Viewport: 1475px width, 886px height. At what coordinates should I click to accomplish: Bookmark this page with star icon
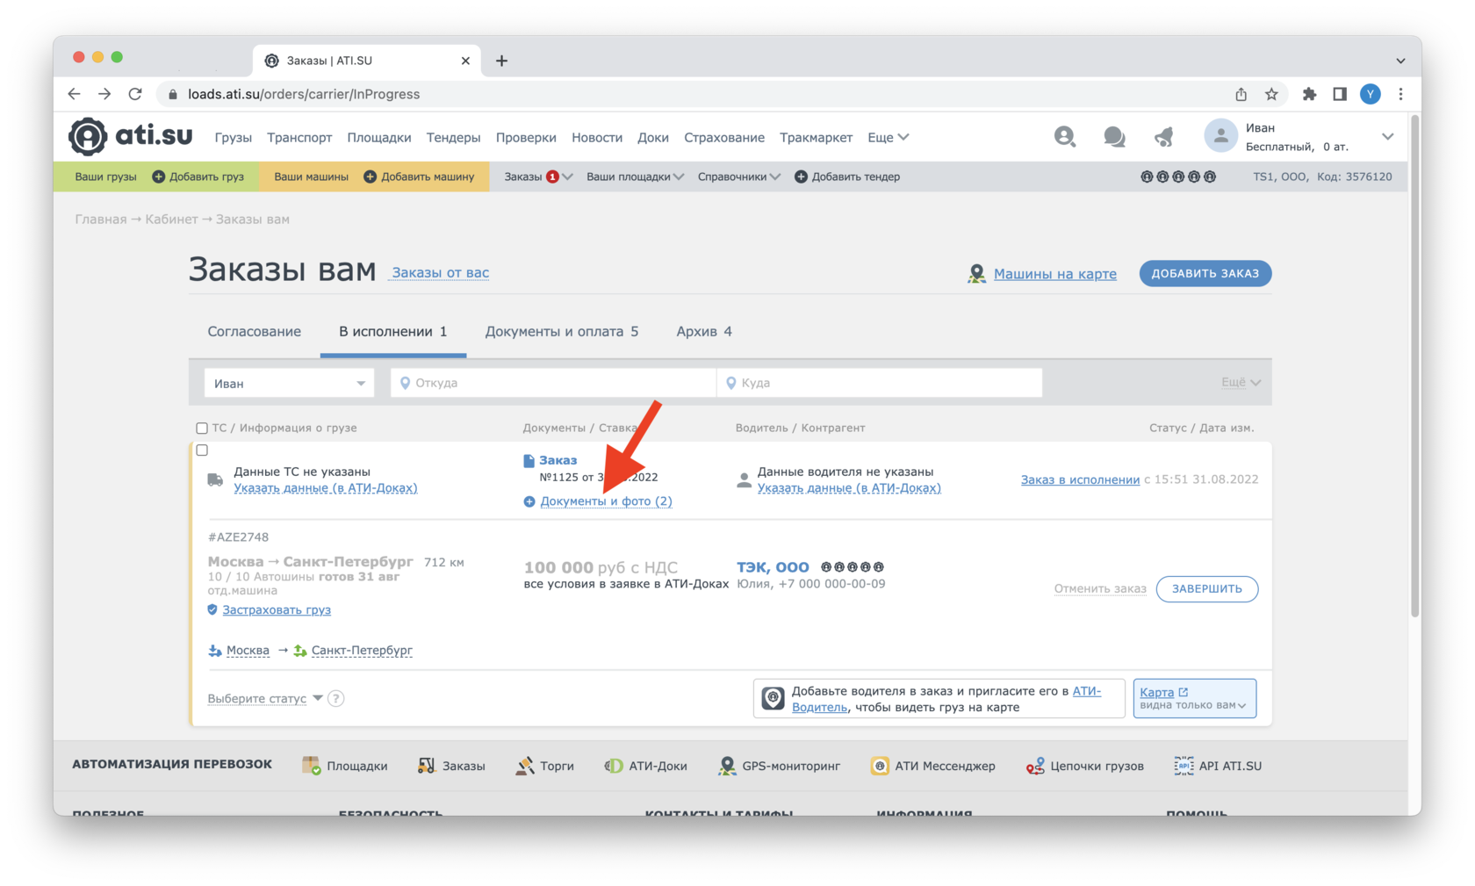click(1271, 94)
